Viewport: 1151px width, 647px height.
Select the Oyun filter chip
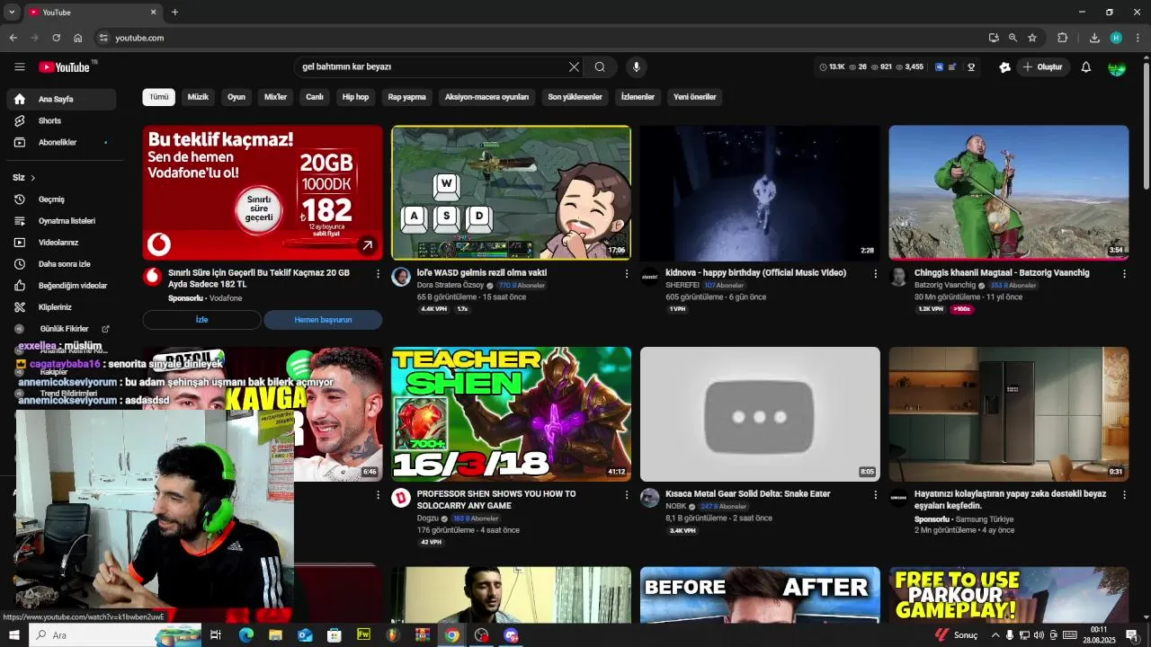[x=236, y=97]
